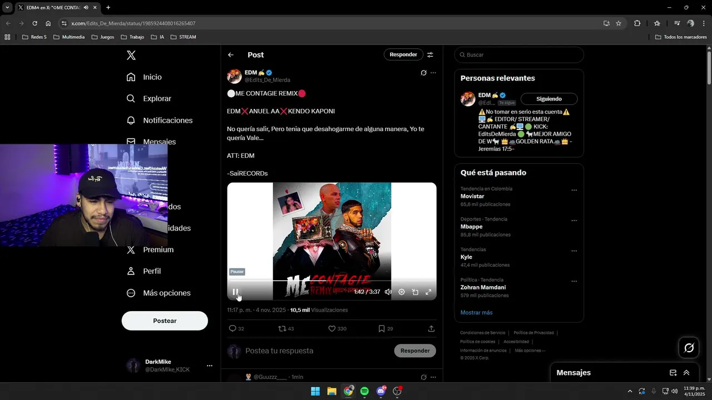Repost the post with 43 reposts

pos(286,329)
